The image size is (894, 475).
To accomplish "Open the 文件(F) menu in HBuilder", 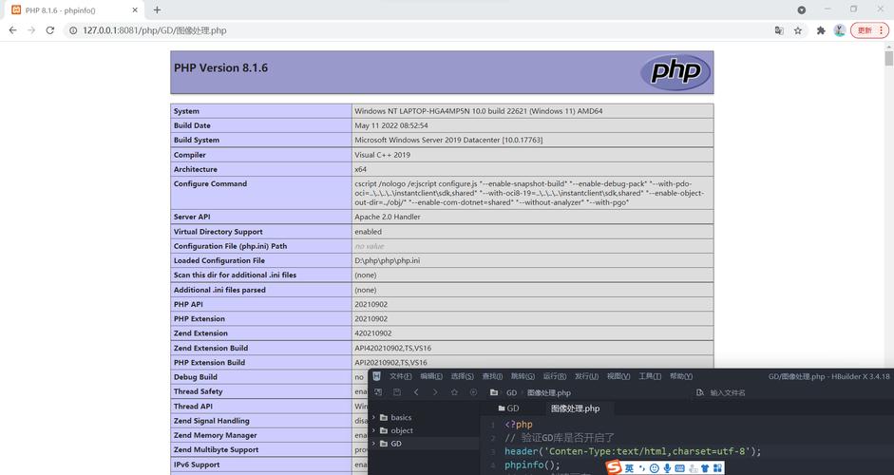I will point(400,376).
